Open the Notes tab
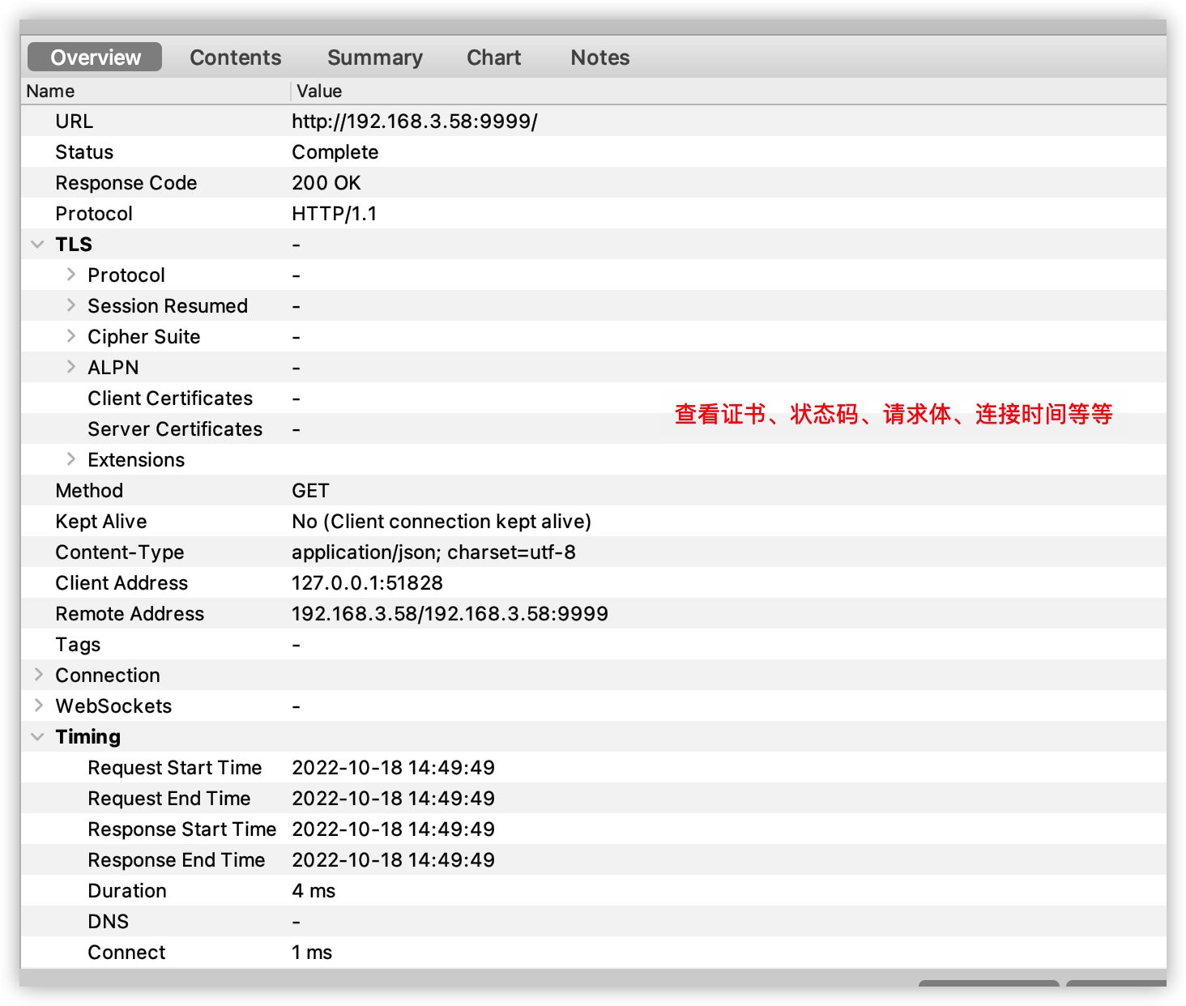Viewport: 1186px width, 1006px height. 600,58
